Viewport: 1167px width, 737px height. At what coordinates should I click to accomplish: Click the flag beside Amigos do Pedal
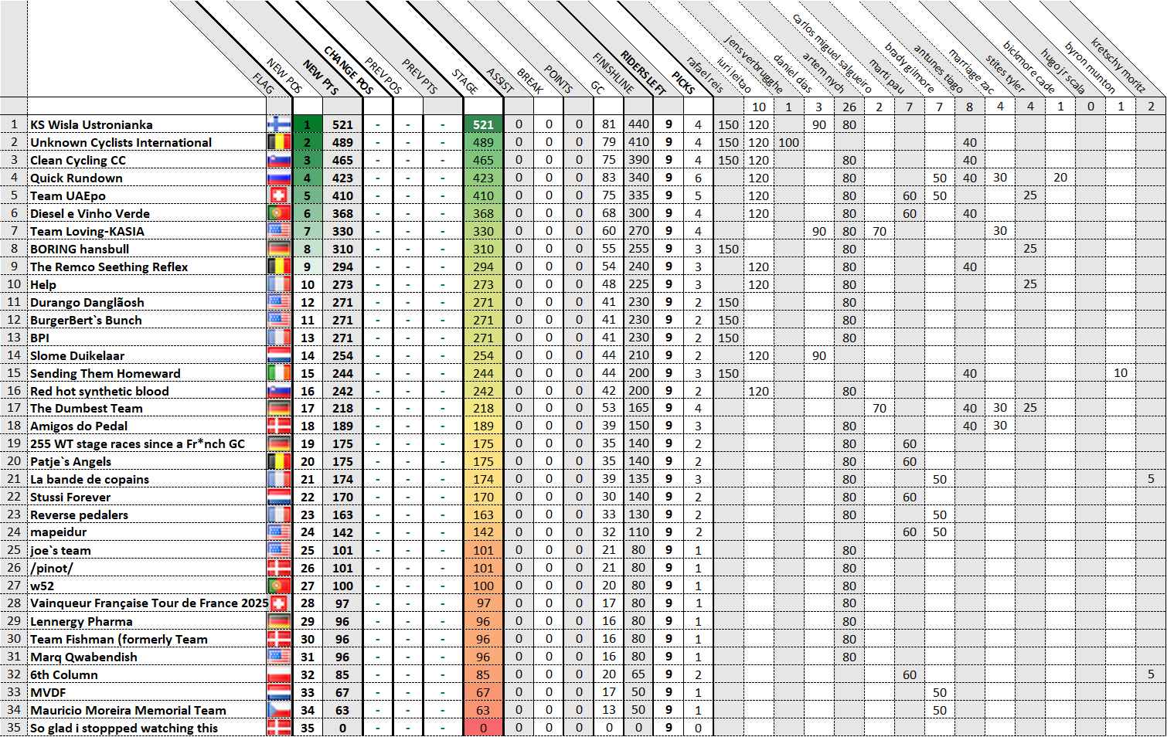(x=278, y=426)
